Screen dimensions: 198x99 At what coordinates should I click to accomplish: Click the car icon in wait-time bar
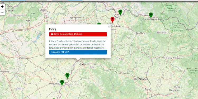[52, 34]
